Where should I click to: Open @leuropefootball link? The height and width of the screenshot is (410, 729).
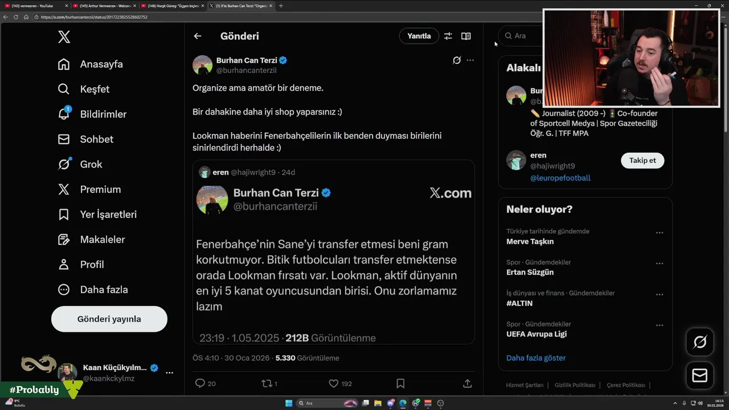point(560,178)
